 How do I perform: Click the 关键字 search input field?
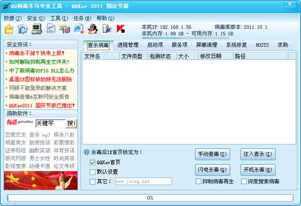coord(51,123)
